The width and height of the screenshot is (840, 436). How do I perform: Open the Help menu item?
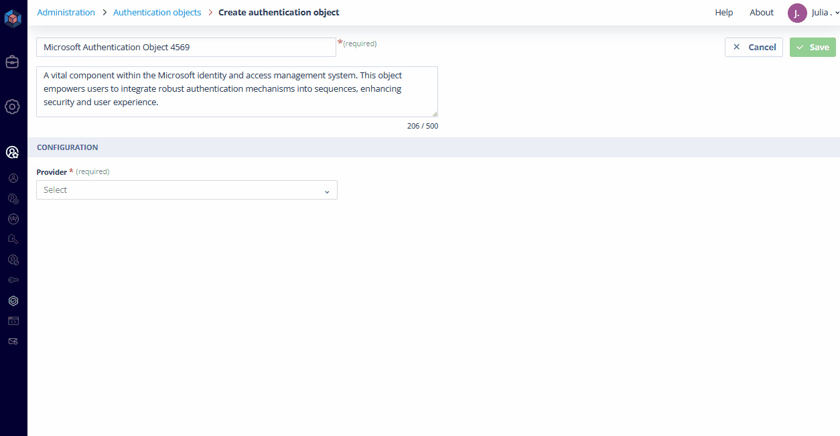724,13
